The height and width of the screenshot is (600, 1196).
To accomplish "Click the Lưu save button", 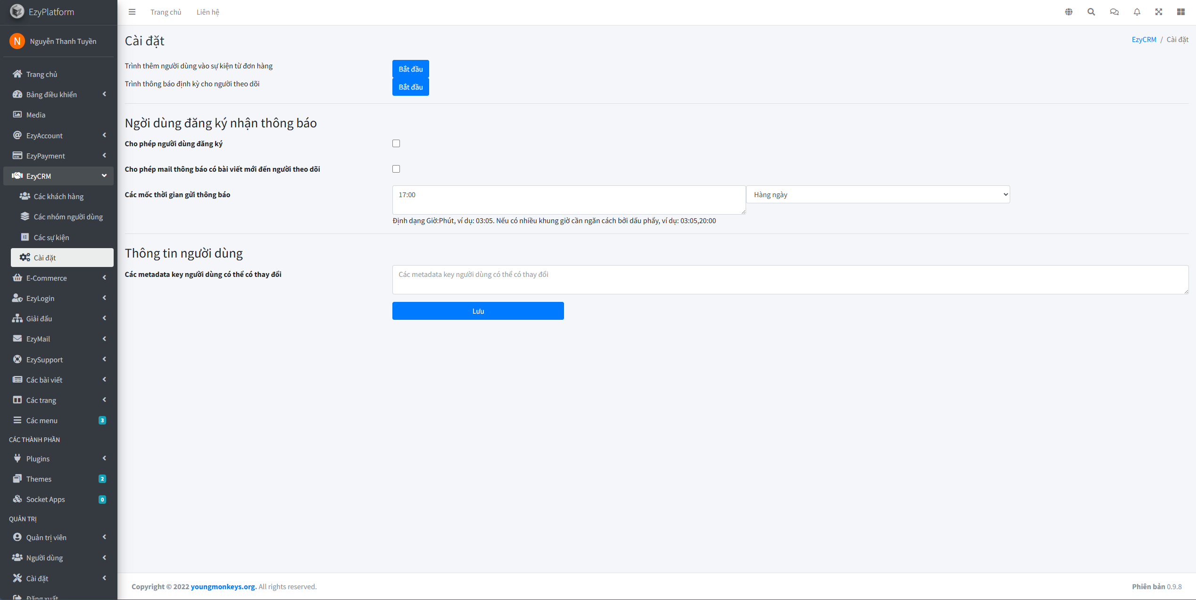I will (x=478, y=311).
